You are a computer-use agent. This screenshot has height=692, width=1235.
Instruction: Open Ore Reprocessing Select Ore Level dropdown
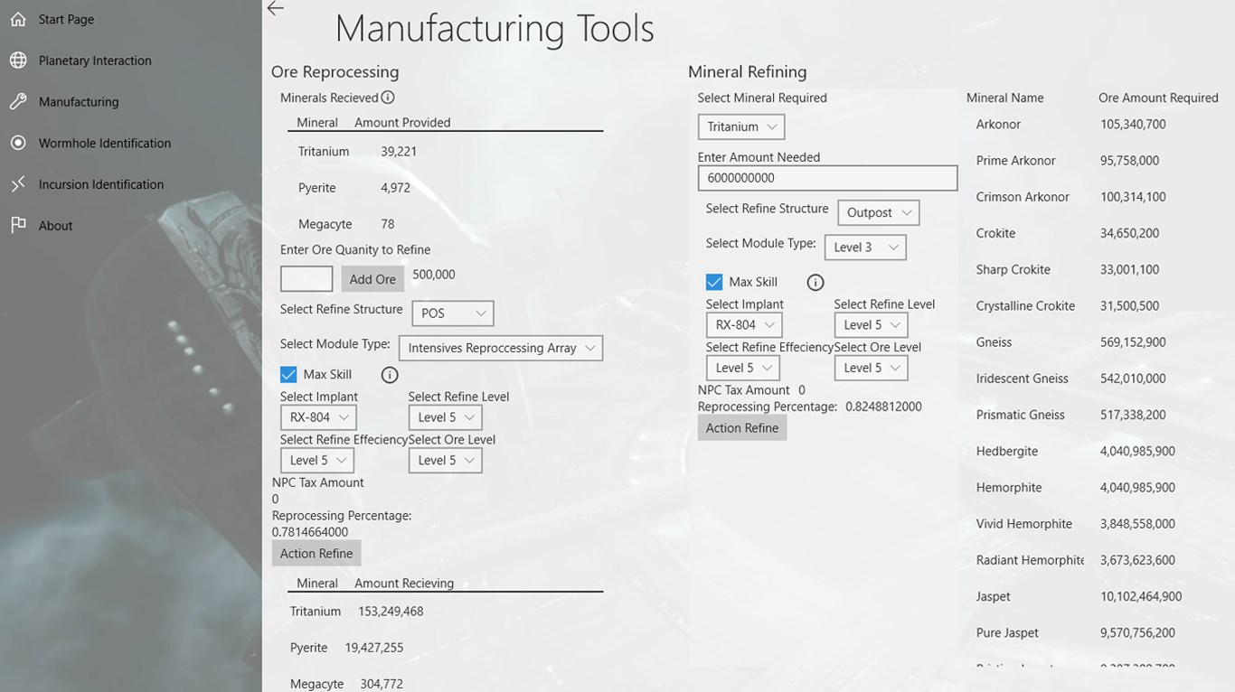(445, 460)
